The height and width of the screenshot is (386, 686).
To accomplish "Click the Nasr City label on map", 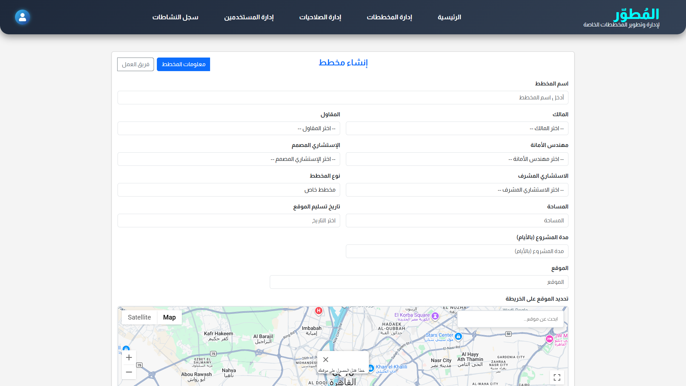I will 441,363.
